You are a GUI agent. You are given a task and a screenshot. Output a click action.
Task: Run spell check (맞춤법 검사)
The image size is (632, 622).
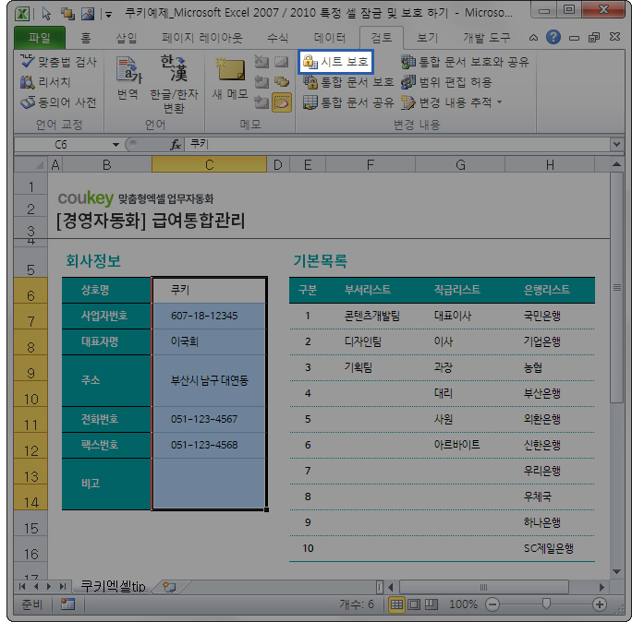58,62
